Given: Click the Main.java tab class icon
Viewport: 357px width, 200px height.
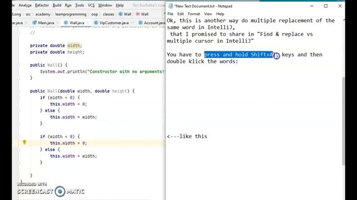Looking at the screenshot, I should pos(35,23).
